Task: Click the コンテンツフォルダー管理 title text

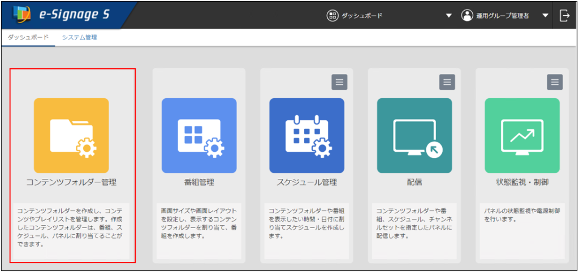Action: tap(71, 182)
